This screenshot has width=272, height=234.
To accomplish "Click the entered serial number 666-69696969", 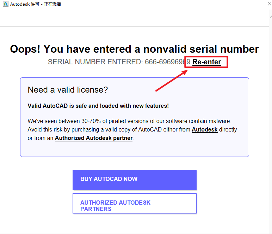I will (x=167, y=62).
